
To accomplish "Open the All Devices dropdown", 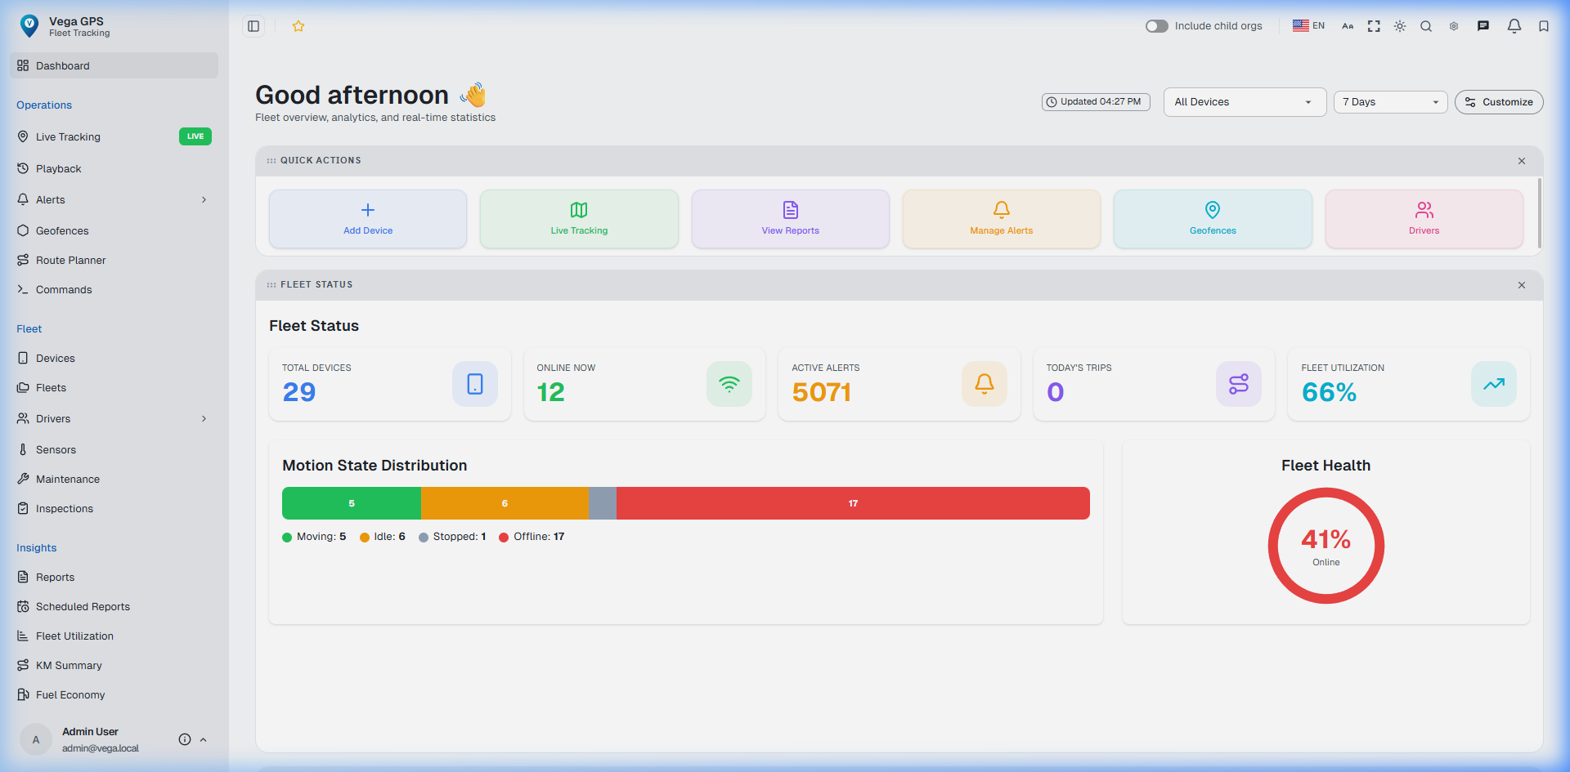I will (1244, 102).
